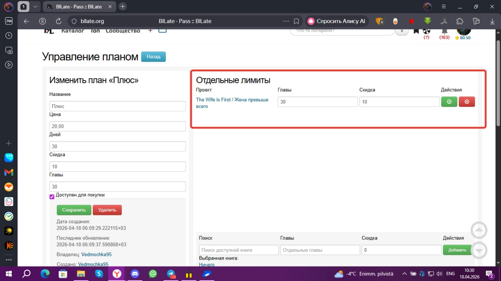Launch Telegram from the Windows taskbar
Image resolution: width=501 pixels, height=281 pixels.
pyautogui.click(x=171, y=274)
